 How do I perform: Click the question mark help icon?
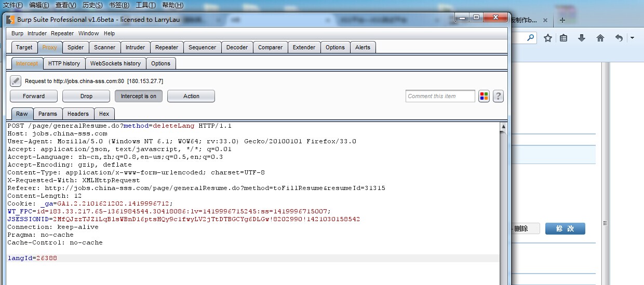tap(498, 96)
